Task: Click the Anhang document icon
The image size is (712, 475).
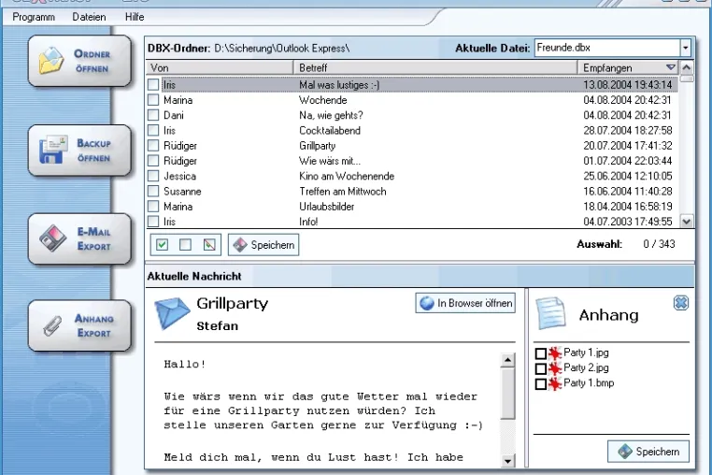Action: pyautogui.click(x=551, y=313)
